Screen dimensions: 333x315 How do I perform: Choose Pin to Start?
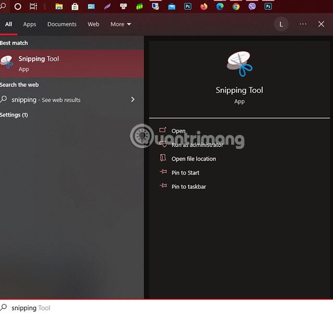click(185, 173)
